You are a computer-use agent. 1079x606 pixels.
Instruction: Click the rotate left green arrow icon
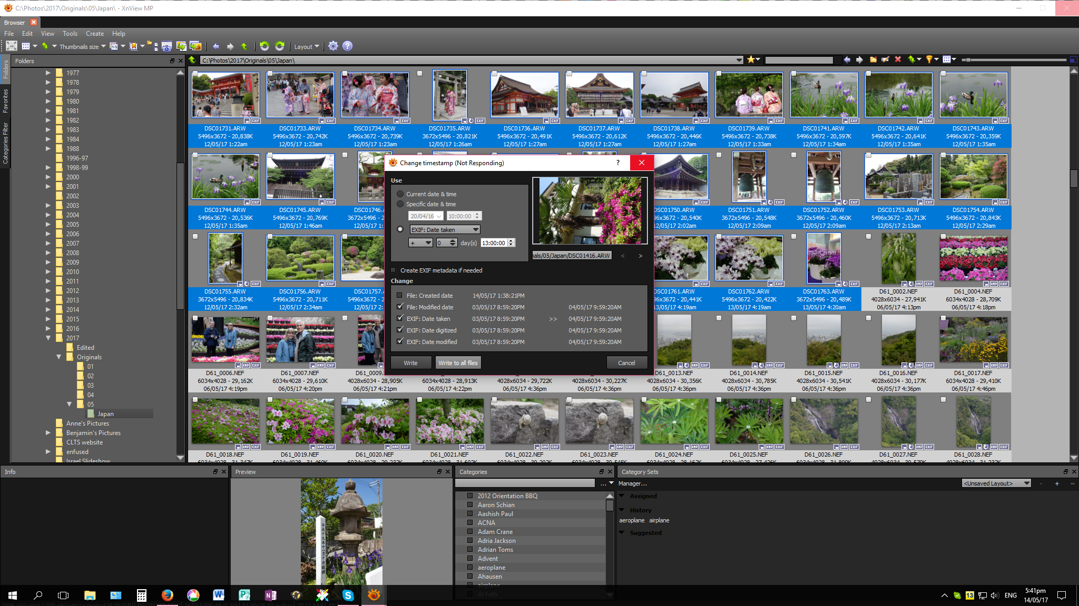[264, 46]
